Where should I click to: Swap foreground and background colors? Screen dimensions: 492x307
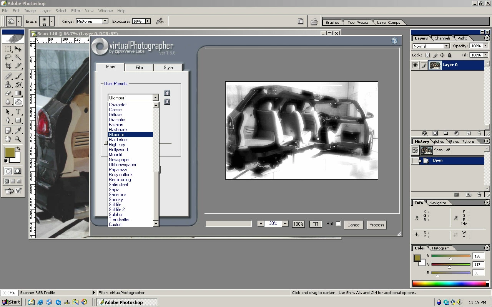coord(18,149)
